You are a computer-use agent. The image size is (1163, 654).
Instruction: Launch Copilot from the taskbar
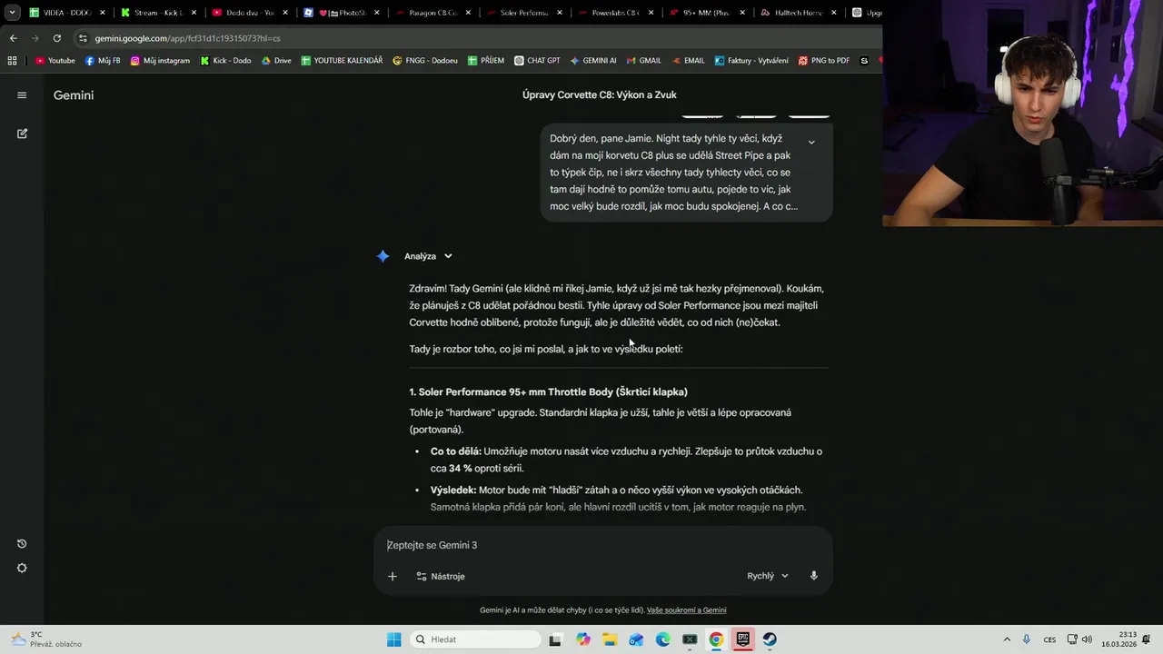point(583,639)
